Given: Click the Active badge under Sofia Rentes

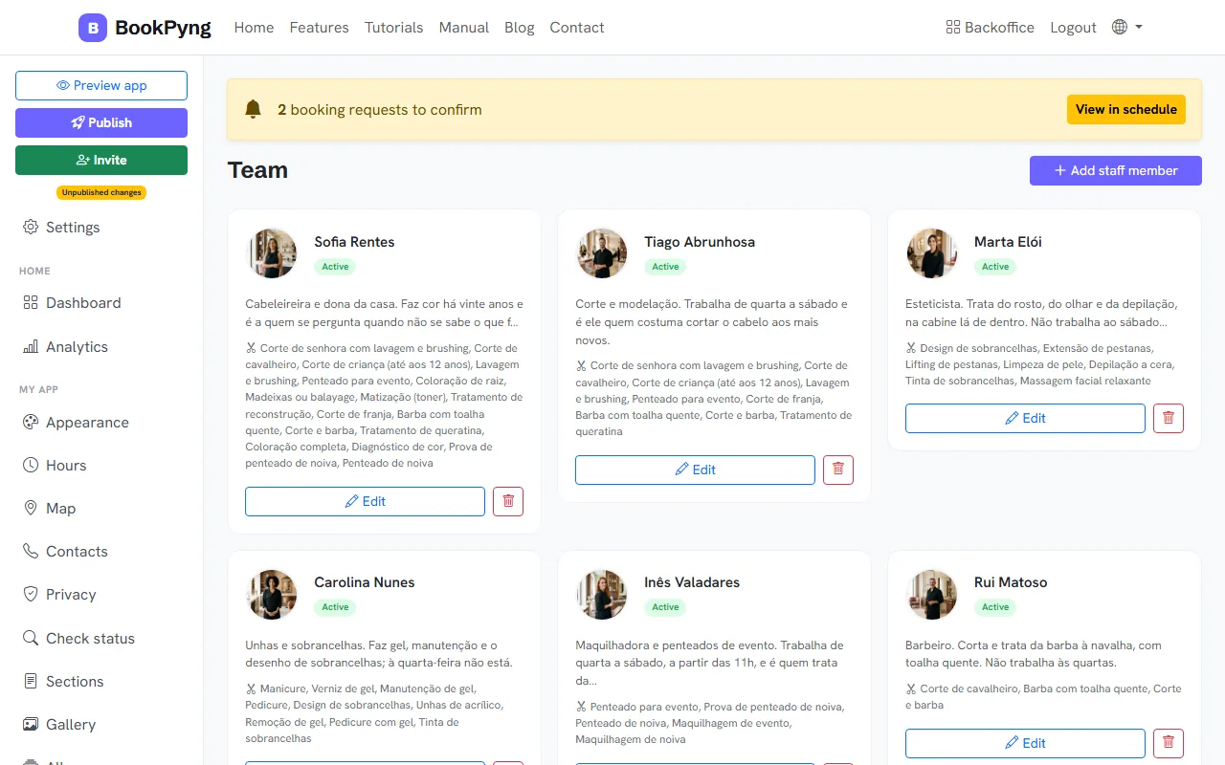Looking at the screenshot, I should 335,267.
